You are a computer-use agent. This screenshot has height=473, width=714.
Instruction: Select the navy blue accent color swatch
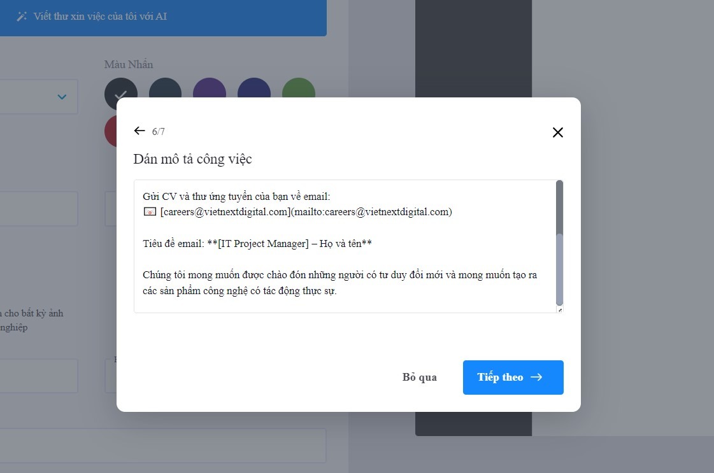pos(254,94)
